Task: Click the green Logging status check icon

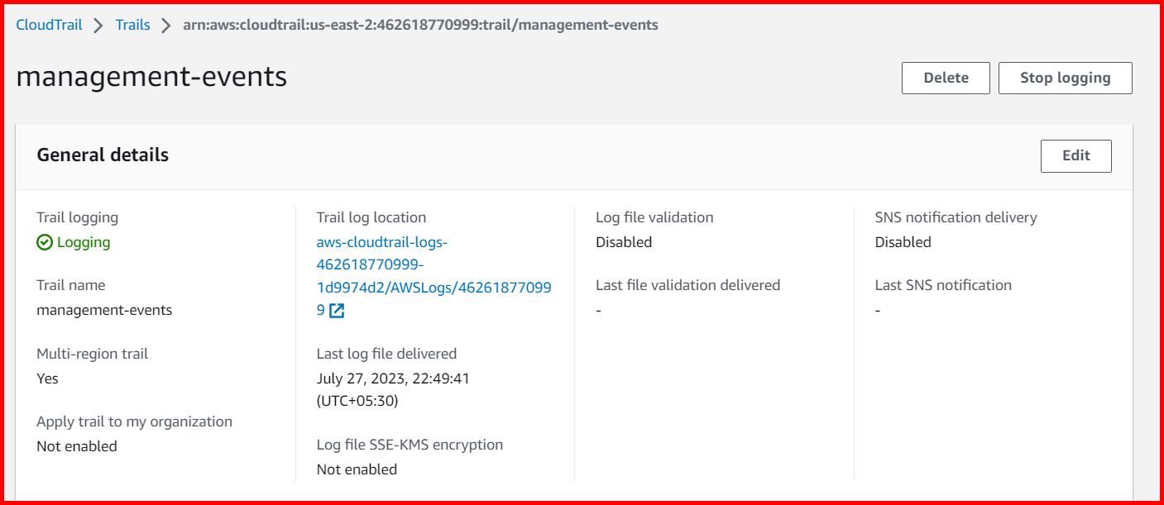Action: [44, 242]
